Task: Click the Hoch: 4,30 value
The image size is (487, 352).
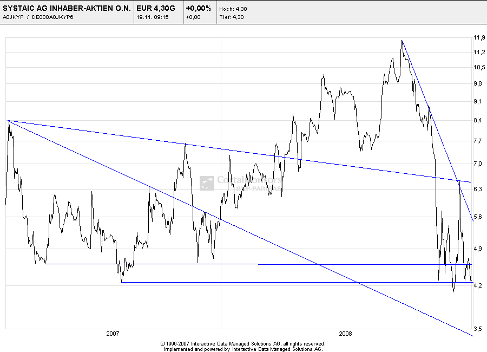Action: (233, 9)
